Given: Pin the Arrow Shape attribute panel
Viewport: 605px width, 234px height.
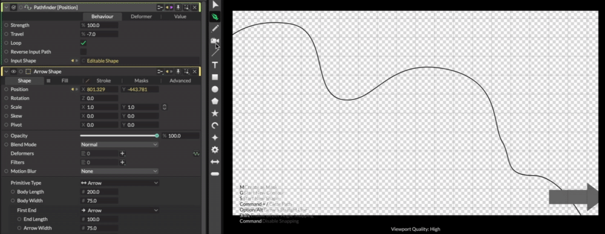Looking at the screenshot, I should [x=178, y=72].
